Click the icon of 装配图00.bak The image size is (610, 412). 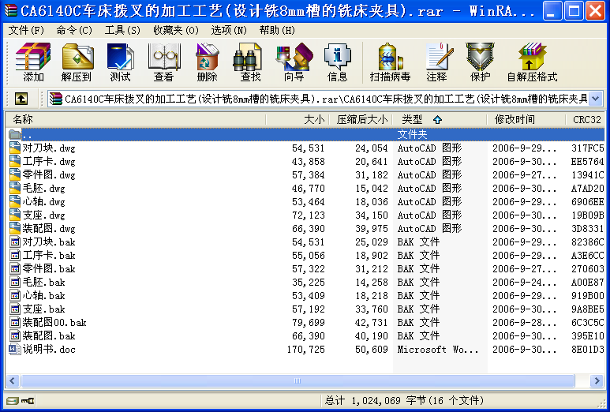coord(15,322)
